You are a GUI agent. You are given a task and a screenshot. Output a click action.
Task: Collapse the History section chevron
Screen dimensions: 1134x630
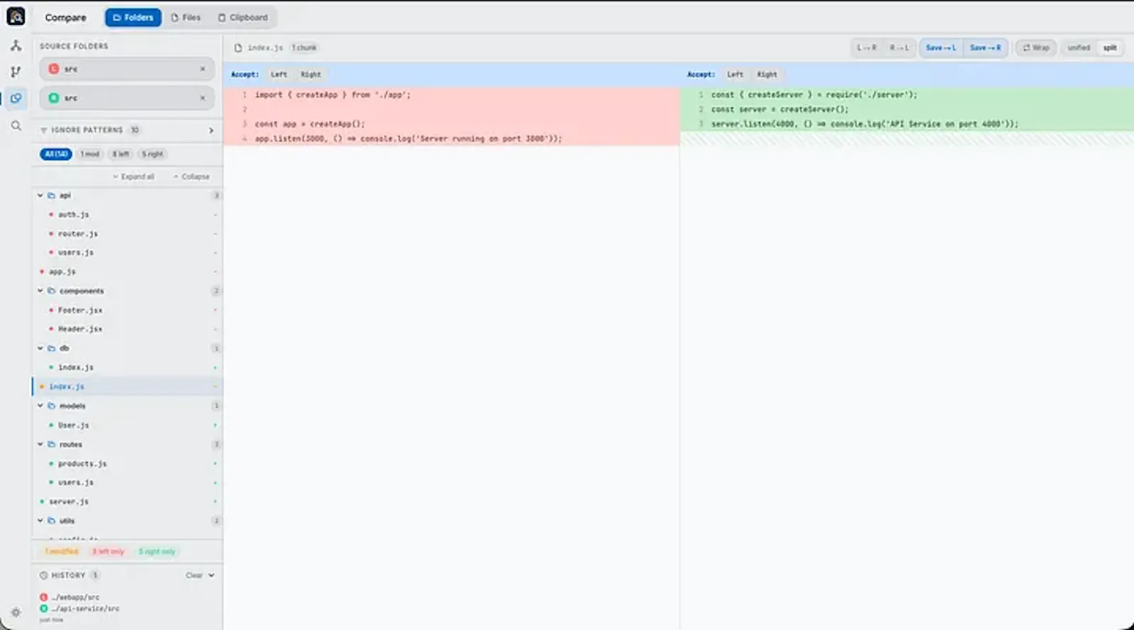[211, 575]
